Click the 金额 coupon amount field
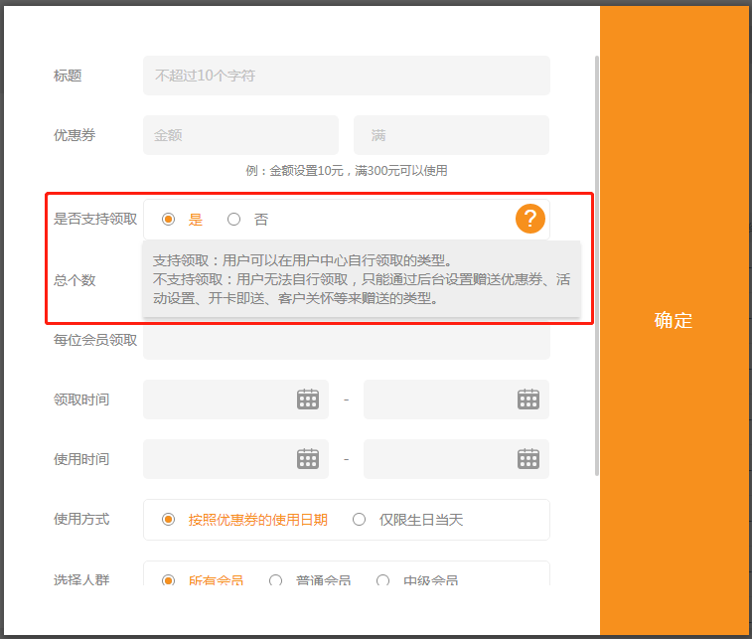The width and height of the screenshot is (752, 639). 240,135
